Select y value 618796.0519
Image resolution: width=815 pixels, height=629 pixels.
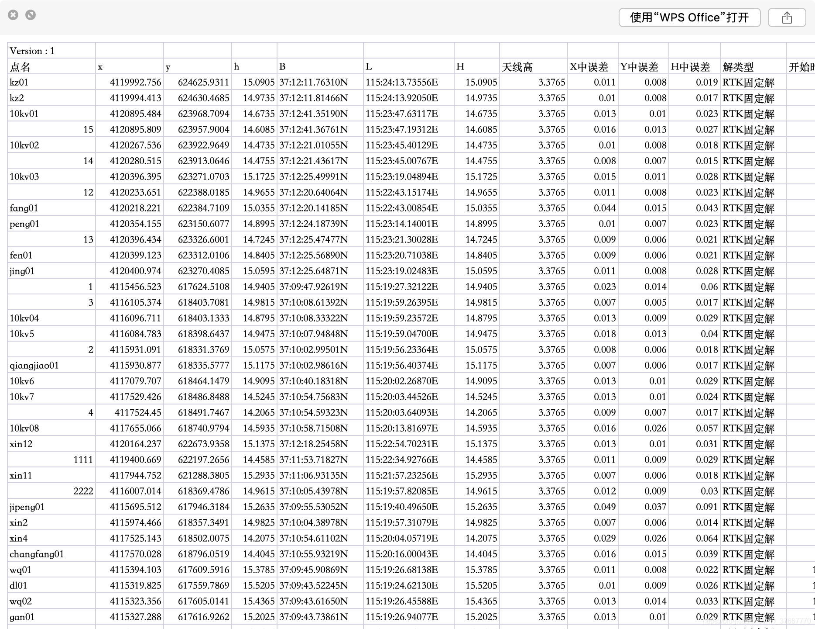coord(198,554)
